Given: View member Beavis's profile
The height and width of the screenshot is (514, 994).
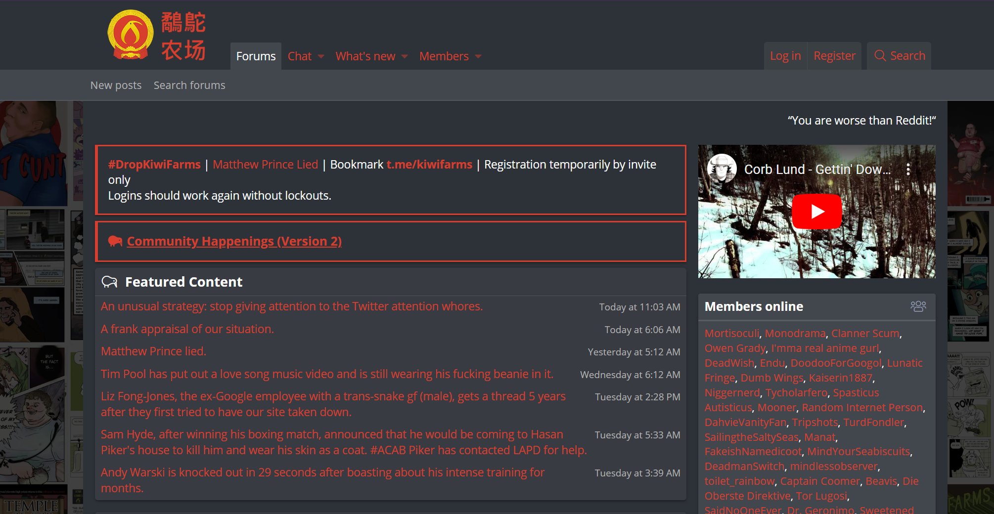Looking at the screenshot, I should (x=881, y=481).
